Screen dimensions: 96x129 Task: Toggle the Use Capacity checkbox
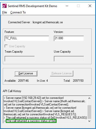pyautogui.click(x=6, y=46)
